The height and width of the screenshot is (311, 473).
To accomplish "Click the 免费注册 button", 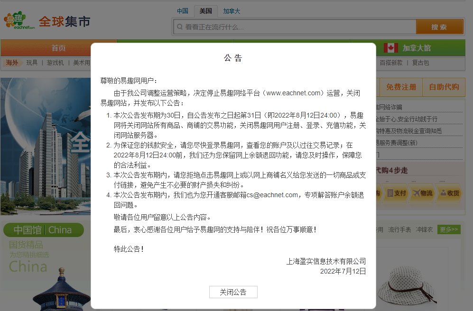I will [x=401, y=87].
